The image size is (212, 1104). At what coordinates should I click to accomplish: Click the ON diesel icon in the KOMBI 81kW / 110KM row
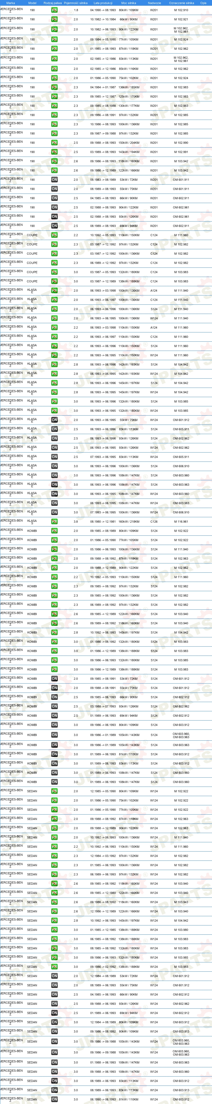pyautogui.click(x=54, y=754)
